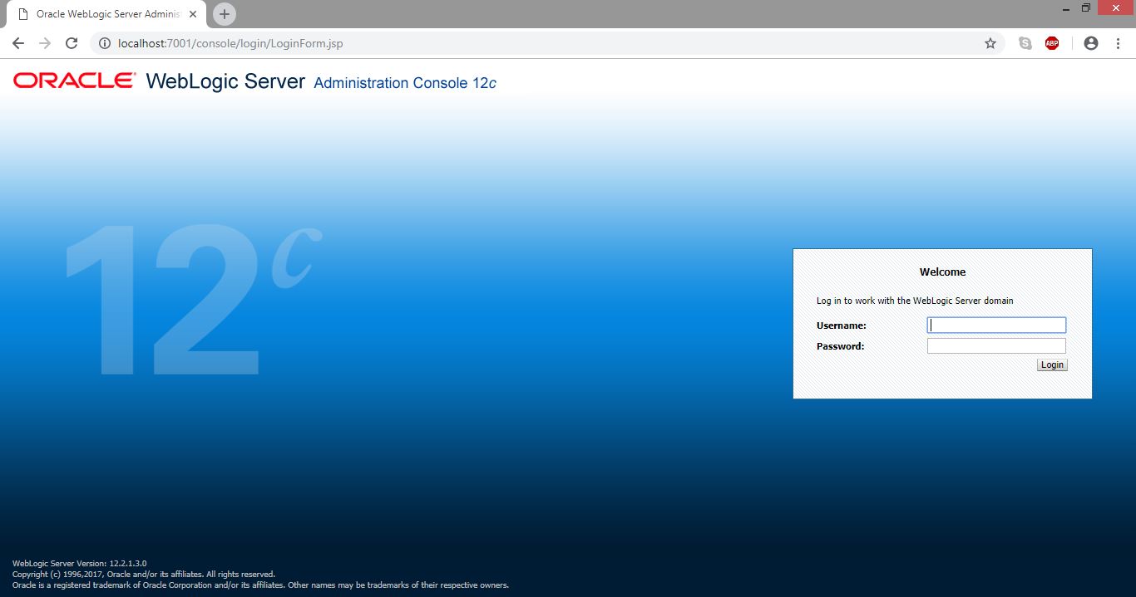Open the Skype extension icon
This screenshot has width=1136, height=597.
pyautogui.click(x=1025, y=43)
